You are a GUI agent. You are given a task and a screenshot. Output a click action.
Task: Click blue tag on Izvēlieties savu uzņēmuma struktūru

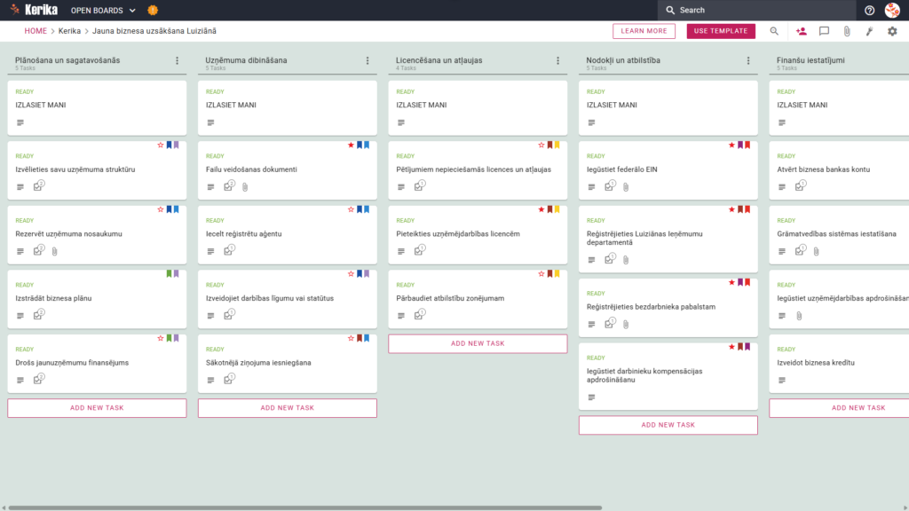pos(170,145)
